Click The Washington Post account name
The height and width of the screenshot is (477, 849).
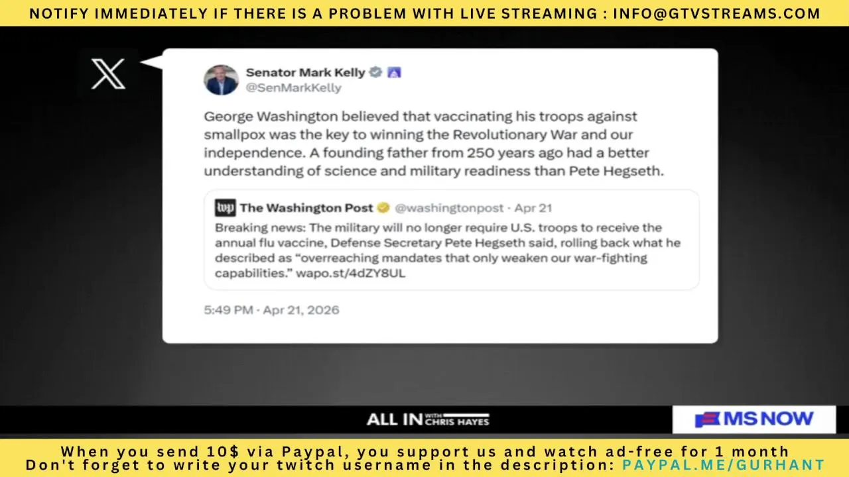click(306, 208)
